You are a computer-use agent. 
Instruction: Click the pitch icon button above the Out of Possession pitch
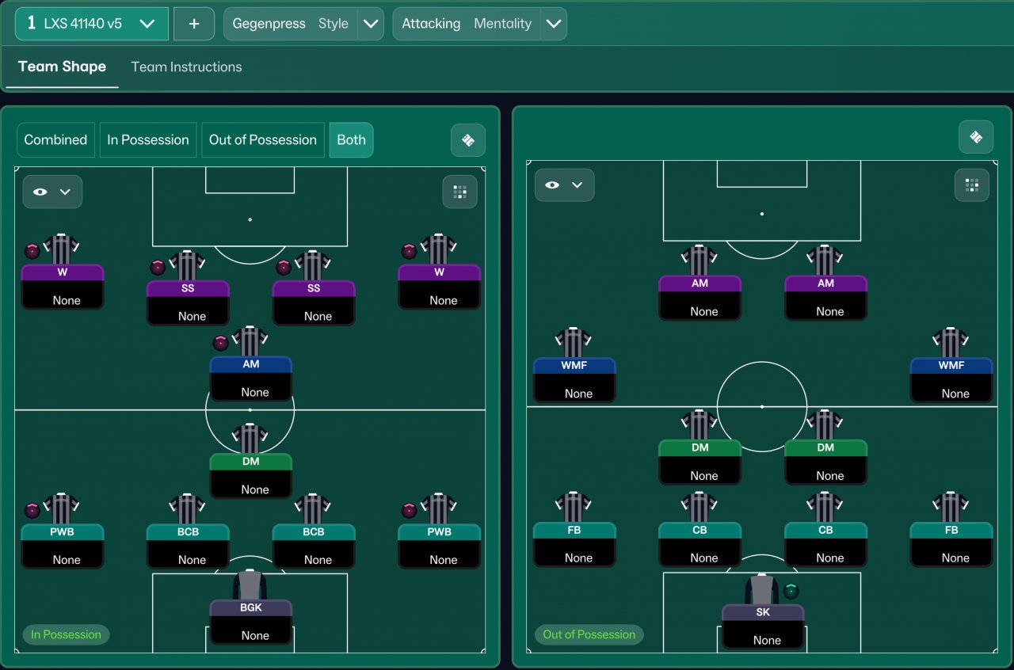coord(976,137)
